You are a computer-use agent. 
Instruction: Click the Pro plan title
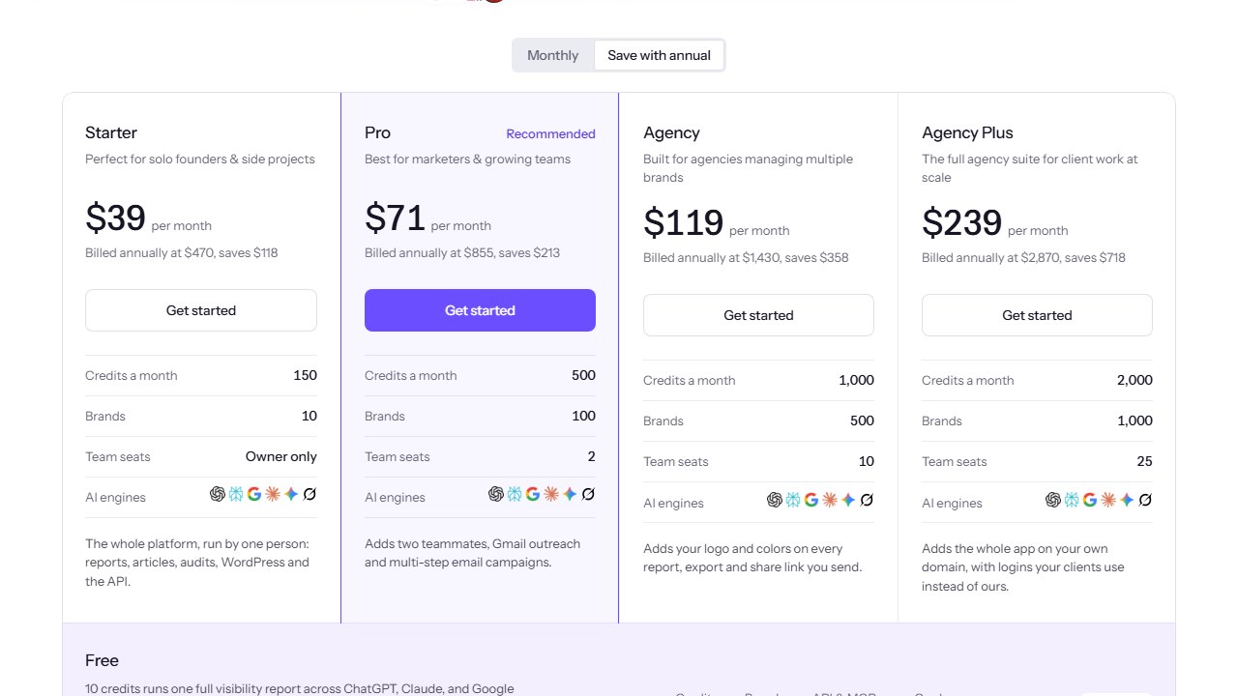[x=377, y=132]
